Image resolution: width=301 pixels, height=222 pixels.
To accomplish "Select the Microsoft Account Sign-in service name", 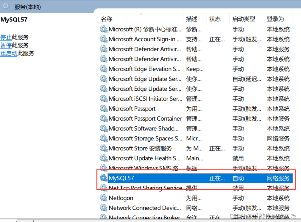I will point(145,39).
